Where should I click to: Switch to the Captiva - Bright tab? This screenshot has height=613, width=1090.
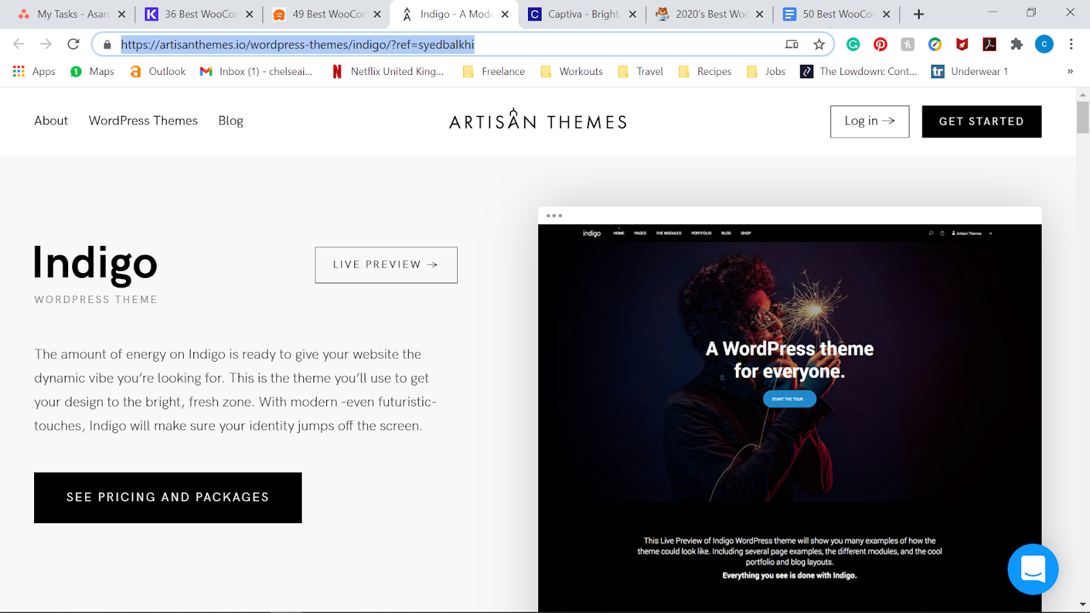point(584,14)
